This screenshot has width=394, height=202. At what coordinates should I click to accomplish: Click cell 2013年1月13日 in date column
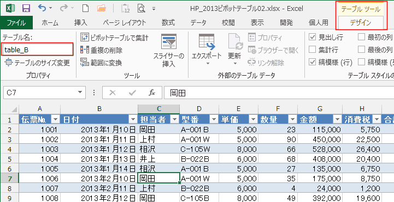click(x=99, y=159)
